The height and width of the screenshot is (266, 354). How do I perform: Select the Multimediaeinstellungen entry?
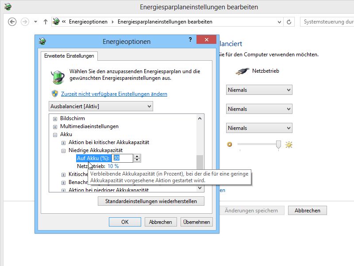(89, 126)
